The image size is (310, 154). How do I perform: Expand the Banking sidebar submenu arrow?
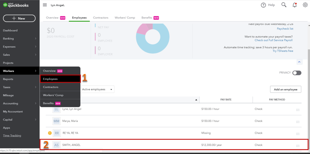[x=36, y=38]
